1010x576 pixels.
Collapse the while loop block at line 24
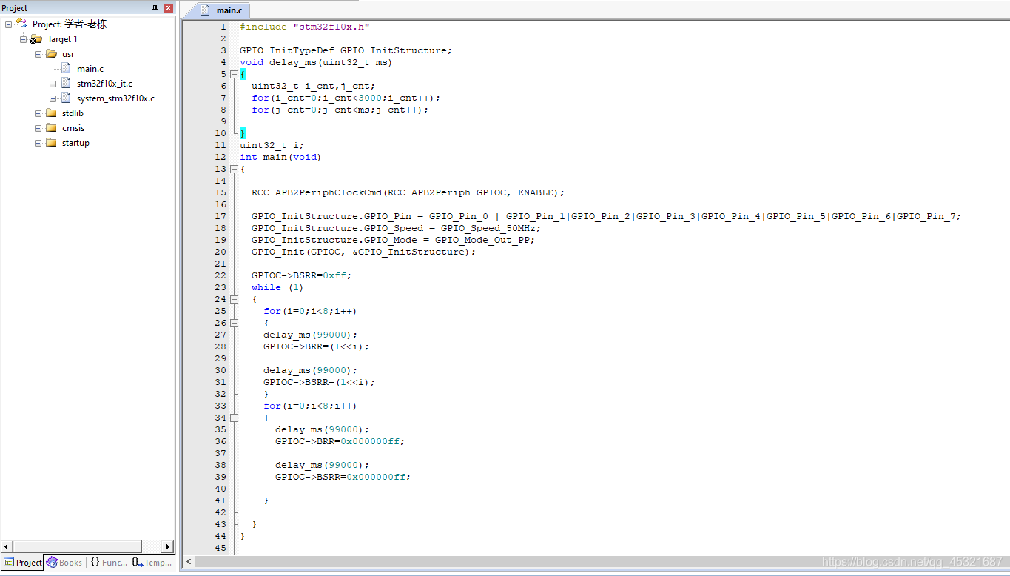click(234, 299)
